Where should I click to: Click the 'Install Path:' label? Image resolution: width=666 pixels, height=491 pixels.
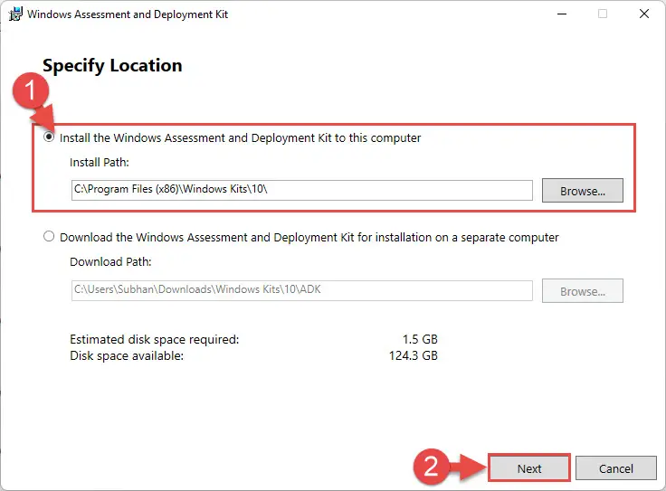coord(99,163)
